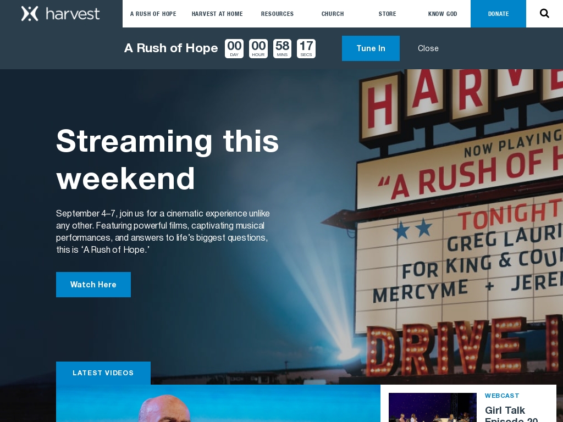Click the featured video of bald man

click(218, 404)
